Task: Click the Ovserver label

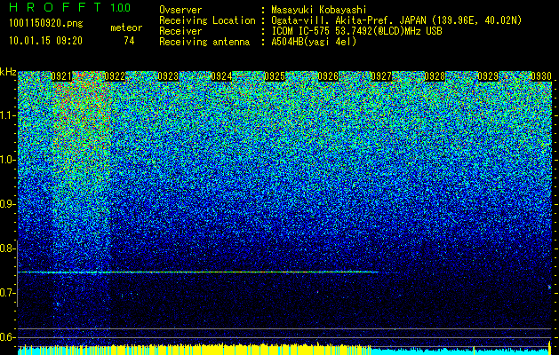Action: point(180,10)
